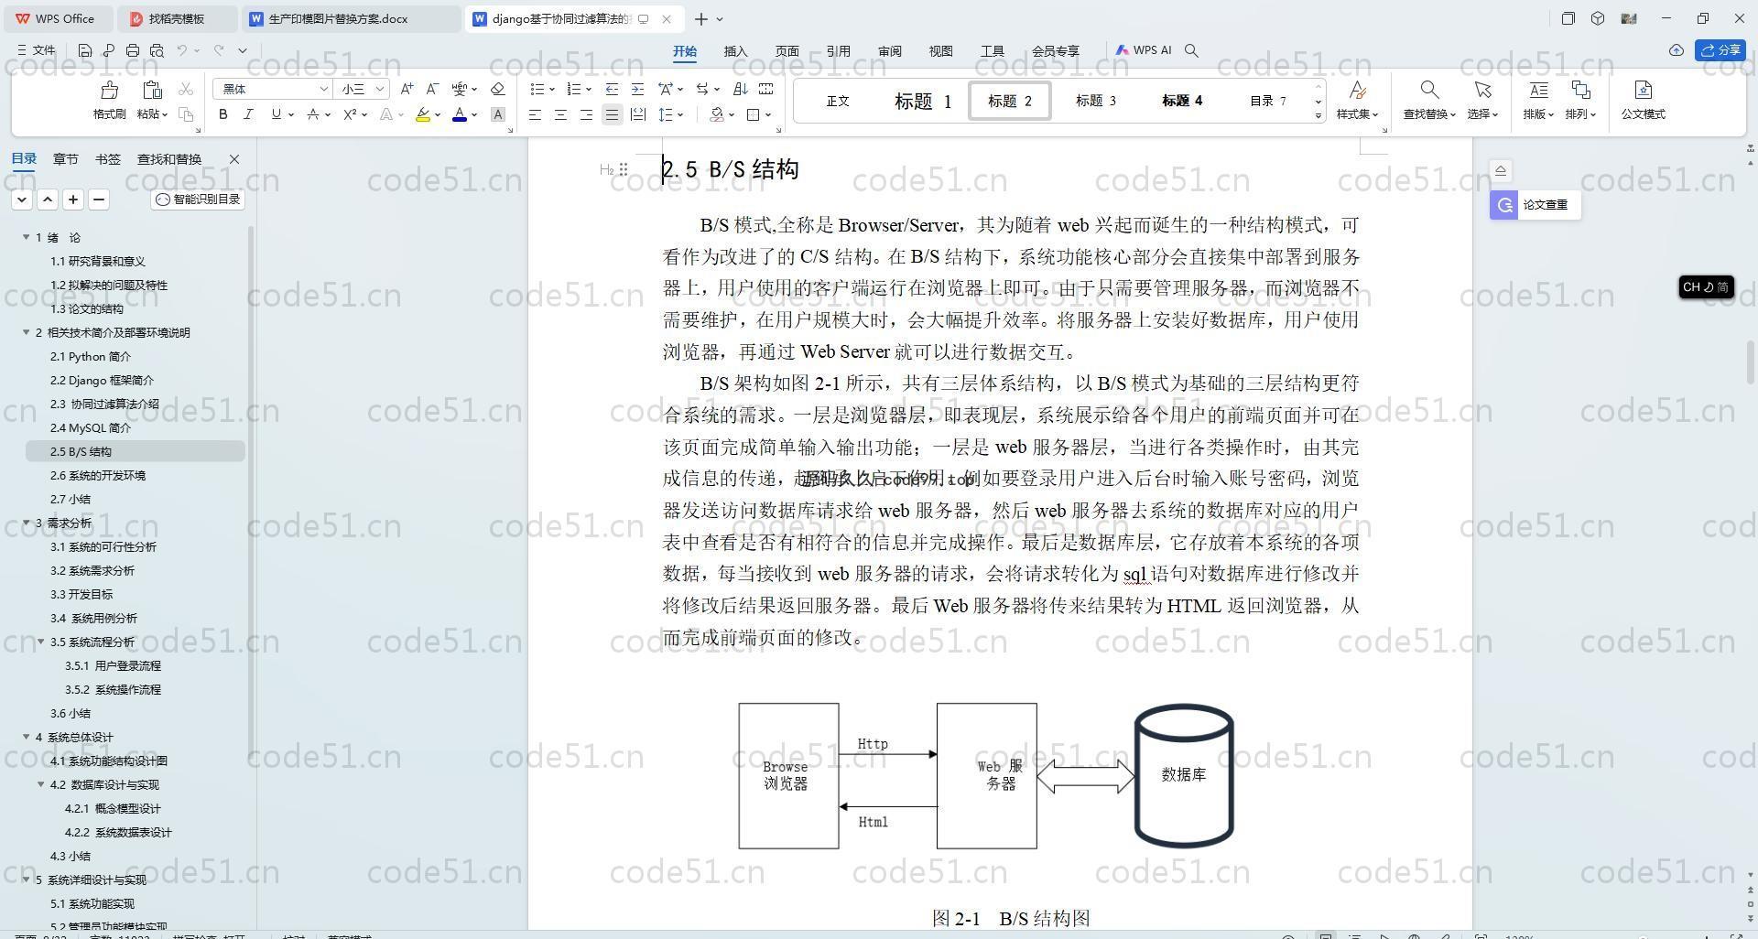1758x939 pixels.
Task: Expand the styles gallery list
Action: pyautogui.click(x=1318, y=116)
